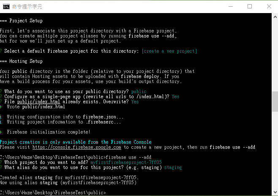Viewport: 278px width, 196px height.
Task: Click the scrollbar up arrow
Action: (275, 17)
